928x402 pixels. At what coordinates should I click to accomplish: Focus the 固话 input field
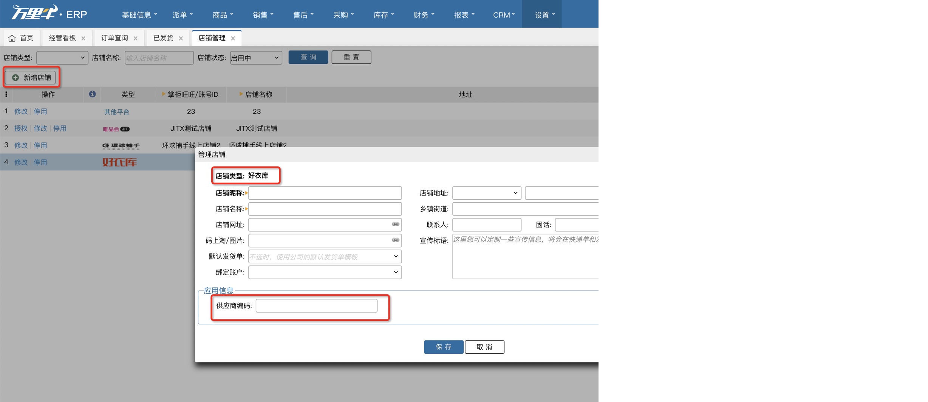(577, 225)
